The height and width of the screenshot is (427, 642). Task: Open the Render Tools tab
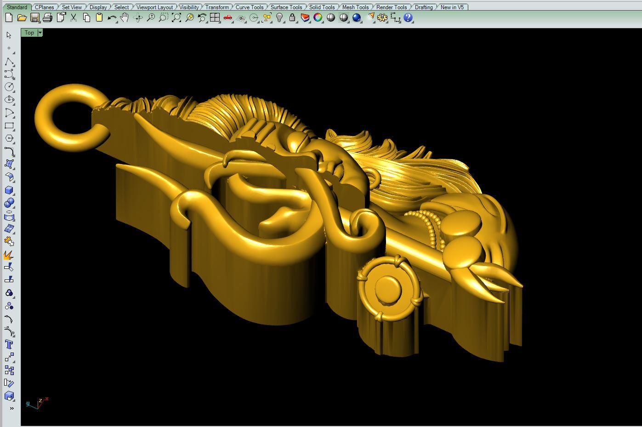(392, 7)
